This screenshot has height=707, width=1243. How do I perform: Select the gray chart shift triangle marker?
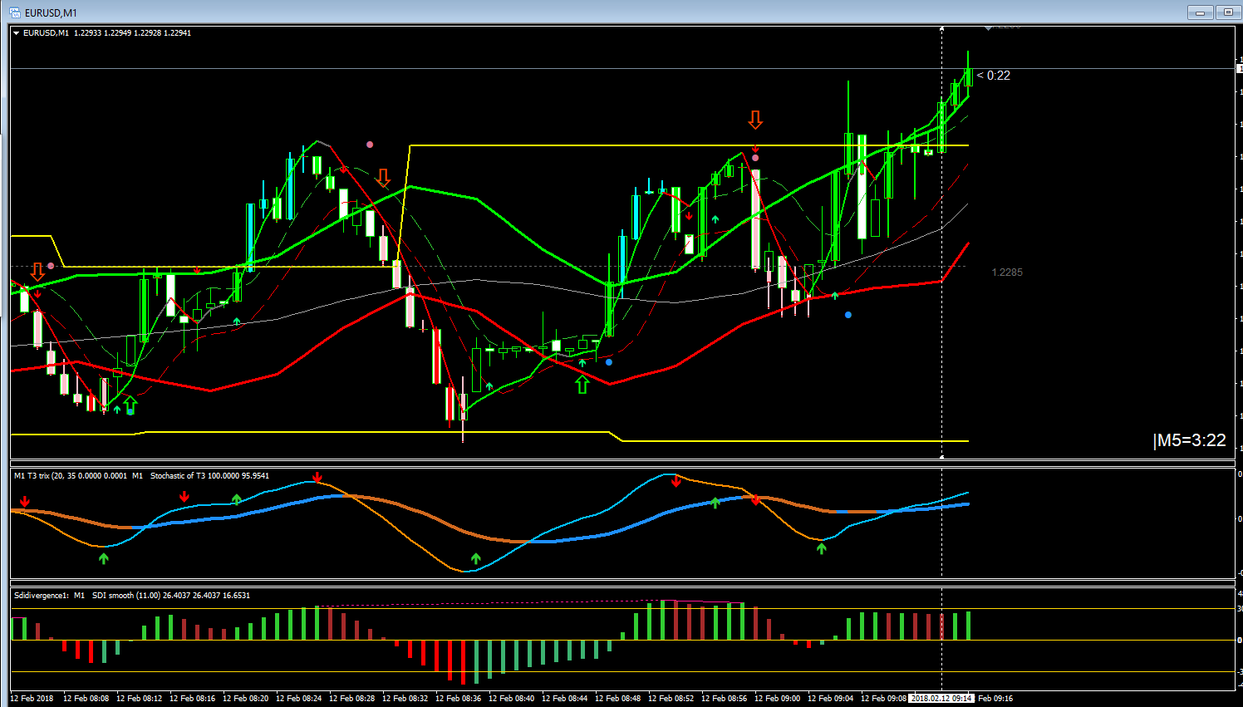[988, 28]
